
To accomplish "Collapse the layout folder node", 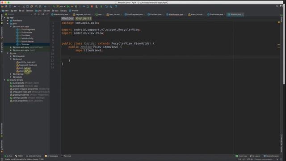I will tap(11, 59).
